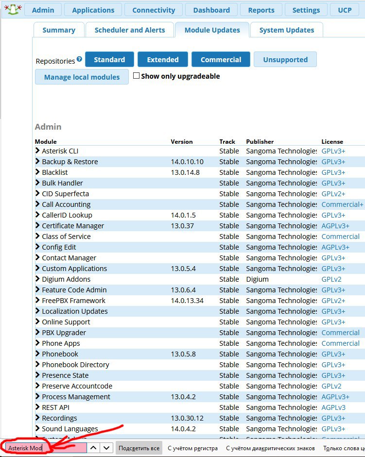
Task: Click the Repositories help question mark icon
Action: point(79,59)
